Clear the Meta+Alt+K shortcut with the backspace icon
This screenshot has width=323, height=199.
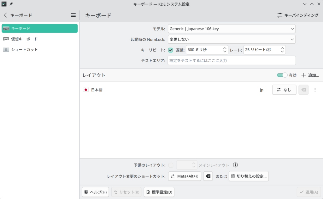click(208, 176)
